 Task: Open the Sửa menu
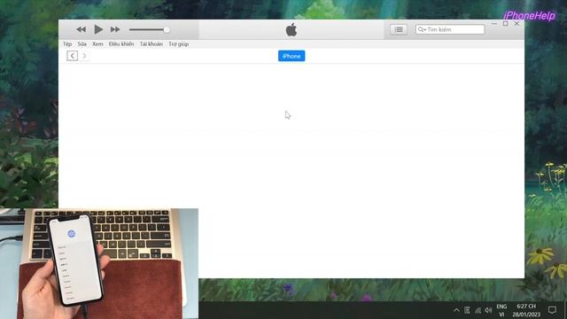(82, 43)
